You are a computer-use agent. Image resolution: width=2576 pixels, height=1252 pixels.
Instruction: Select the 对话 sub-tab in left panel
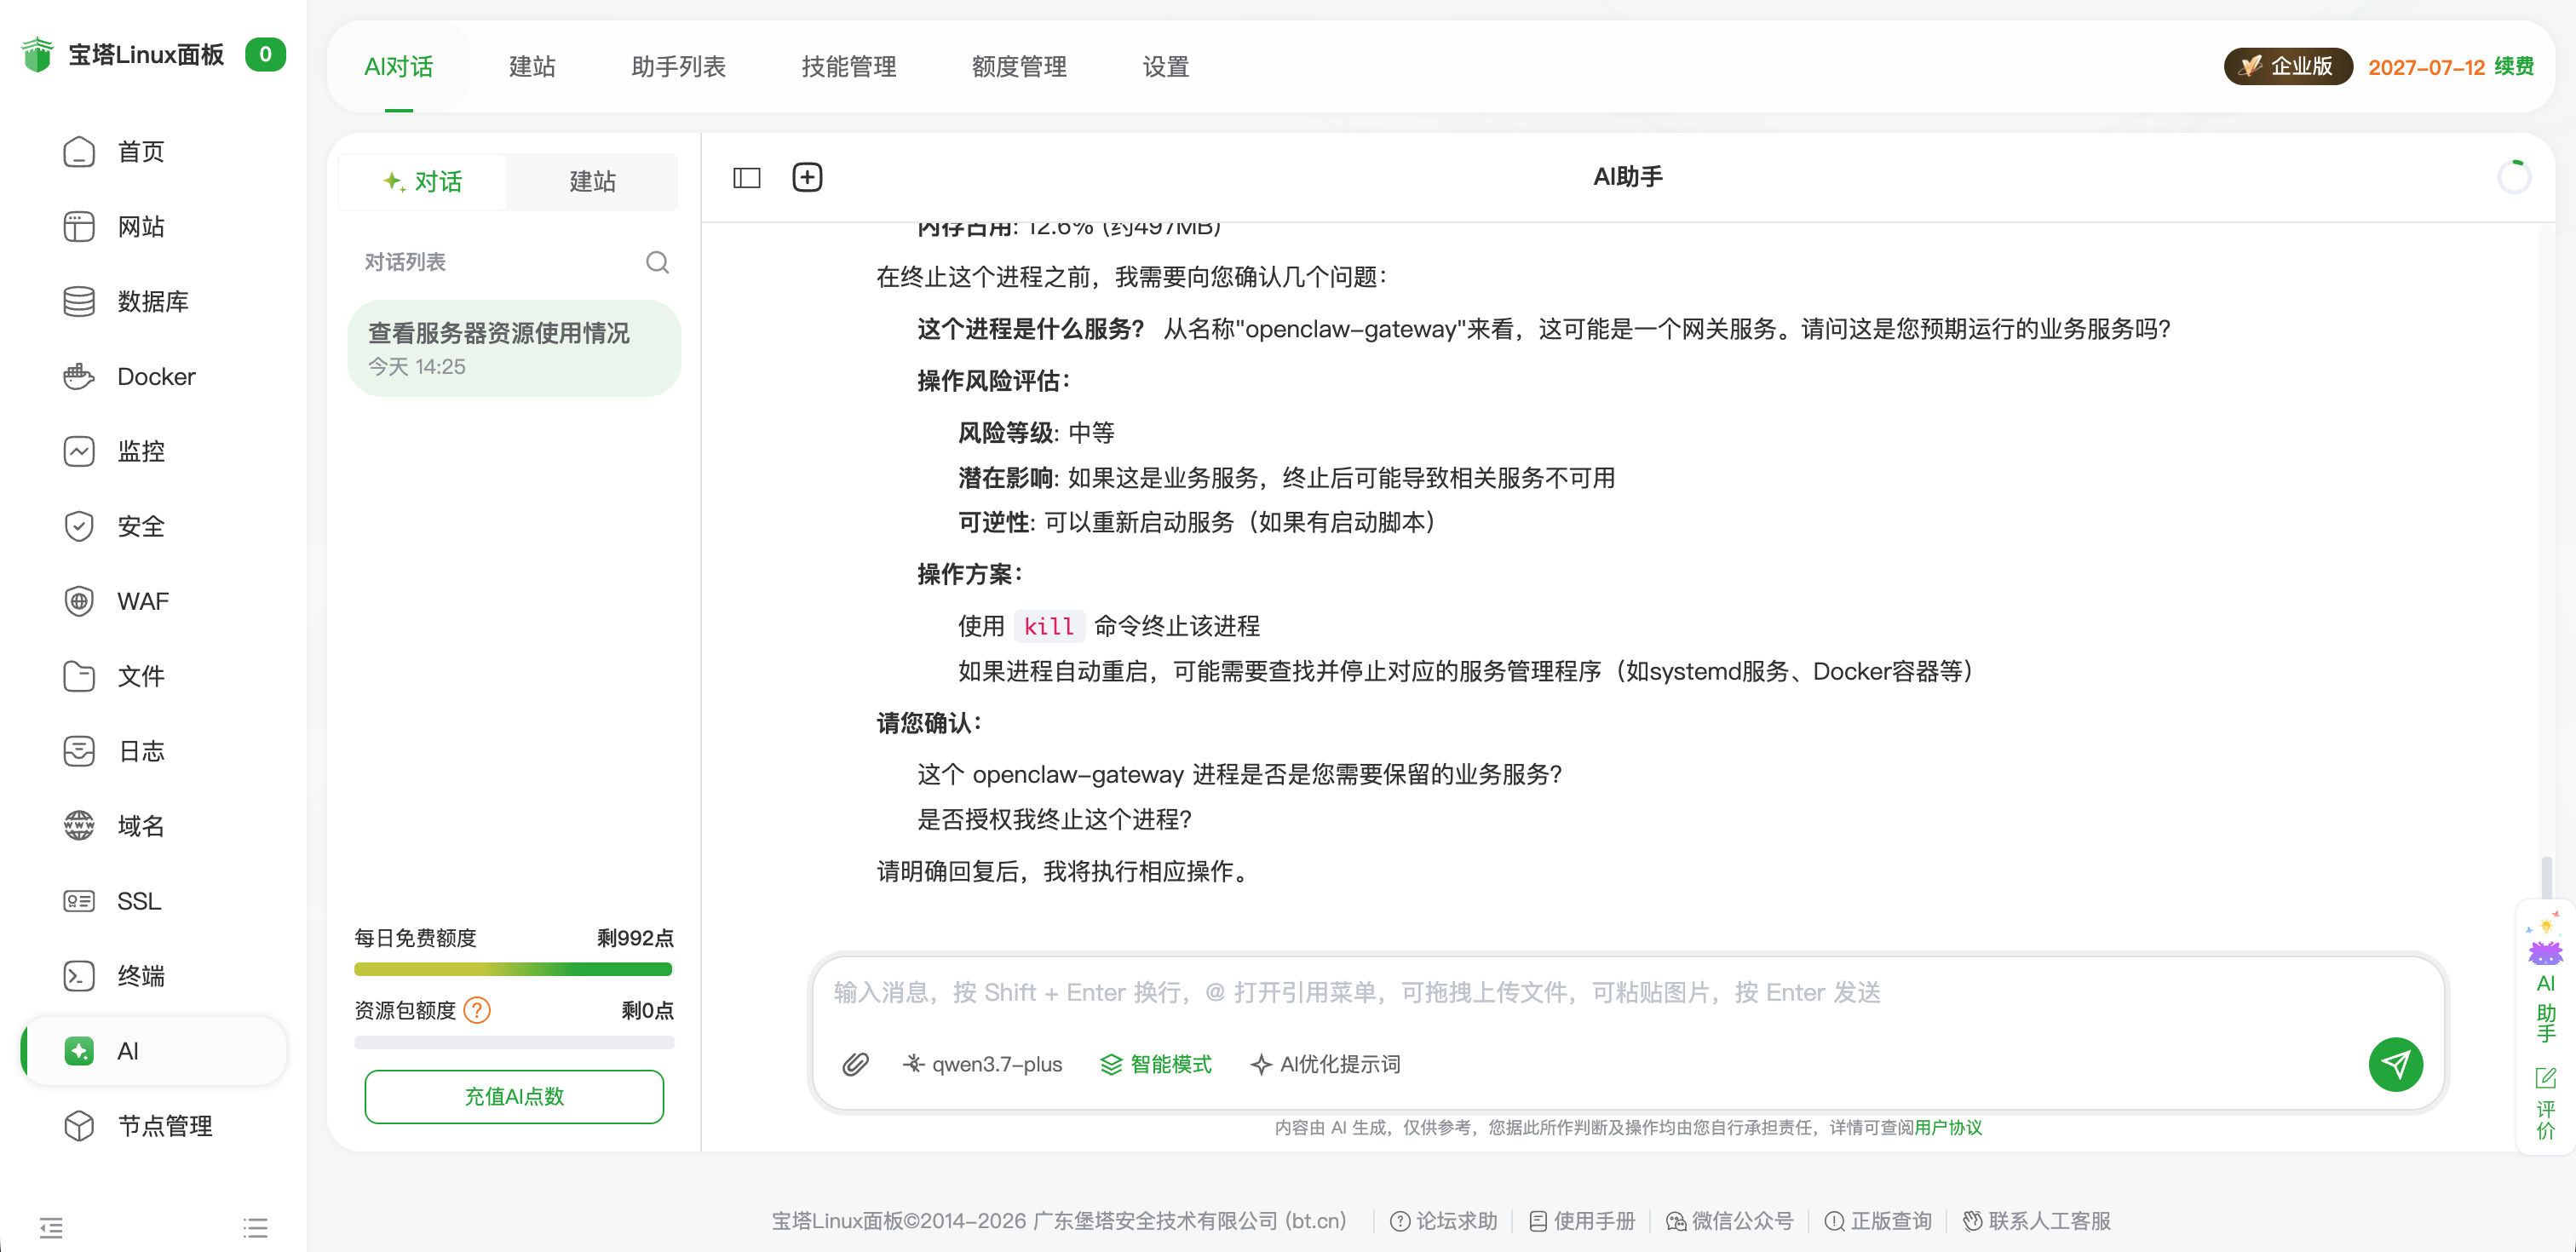(x=422, y=182)
